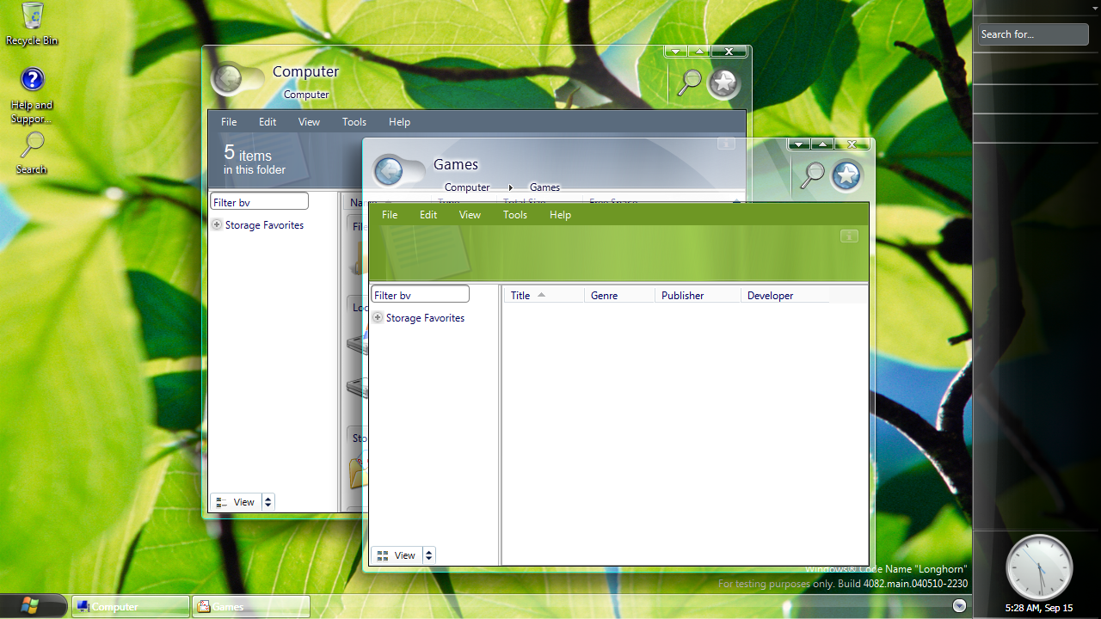Open Edit menu in Computer window

[x=268, y=122]
